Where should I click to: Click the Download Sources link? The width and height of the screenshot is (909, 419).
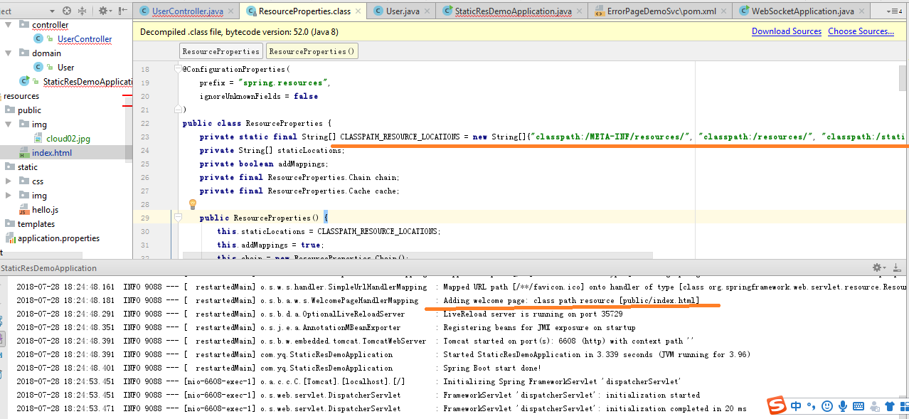787,31
